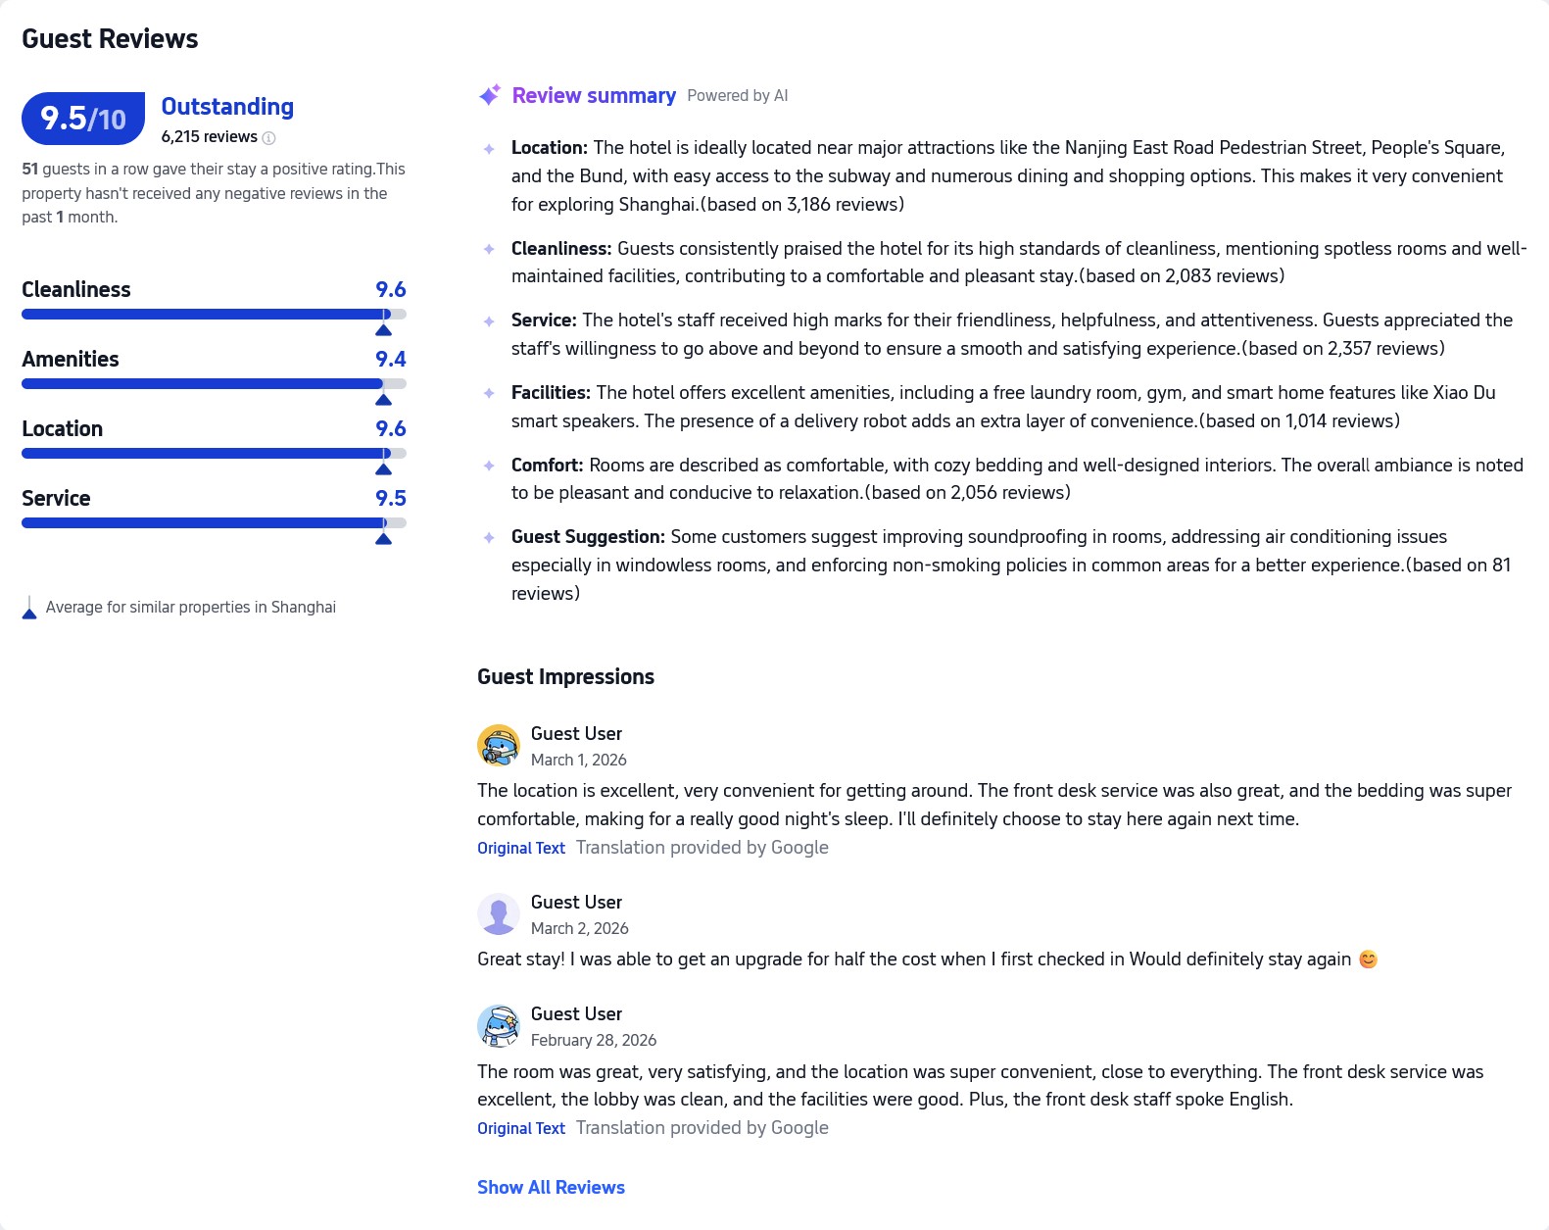Click the 9.5/10 score badge
1549x1230 pixels.
[x=83, y=119]
